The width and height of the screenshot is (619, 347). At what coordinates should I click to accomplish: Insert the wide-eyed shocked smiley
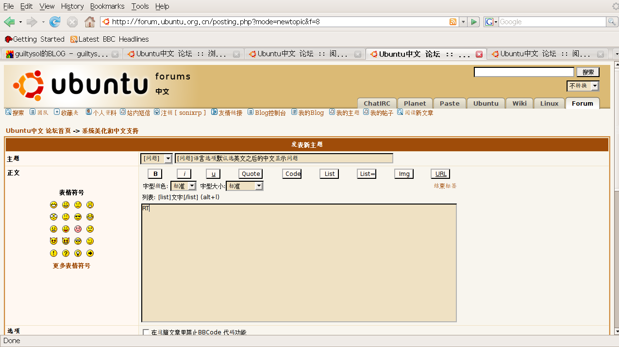[x=53, y=217]
